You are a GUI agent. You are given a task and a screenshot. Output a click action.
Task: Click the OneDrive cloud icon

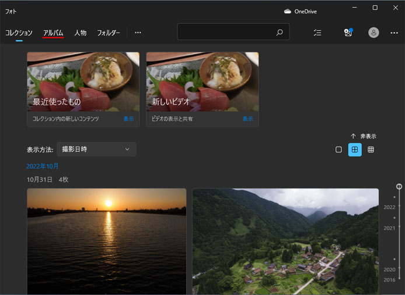point(288,11)
